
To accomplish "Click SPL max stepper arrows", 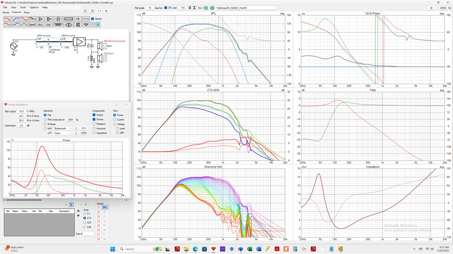I will (x=190, y=8).
